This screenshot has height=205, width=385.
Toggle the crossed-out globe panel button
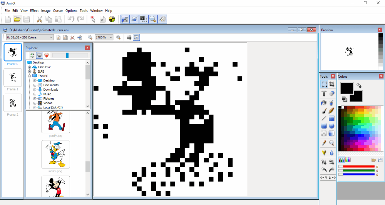click(134, 19)
